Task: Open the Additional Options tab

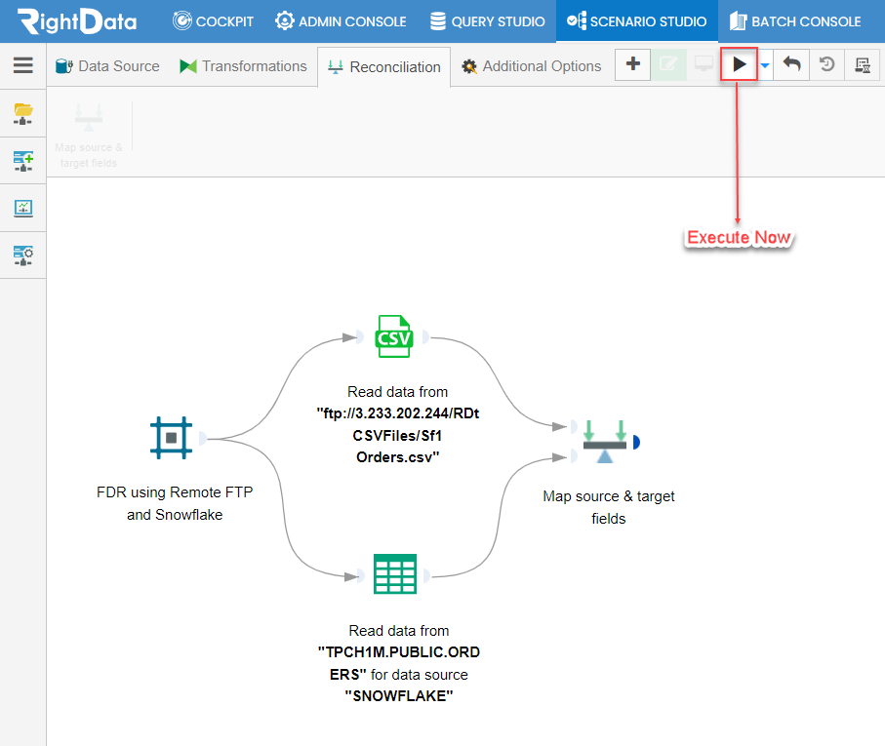Action: (x=531, y=66)
